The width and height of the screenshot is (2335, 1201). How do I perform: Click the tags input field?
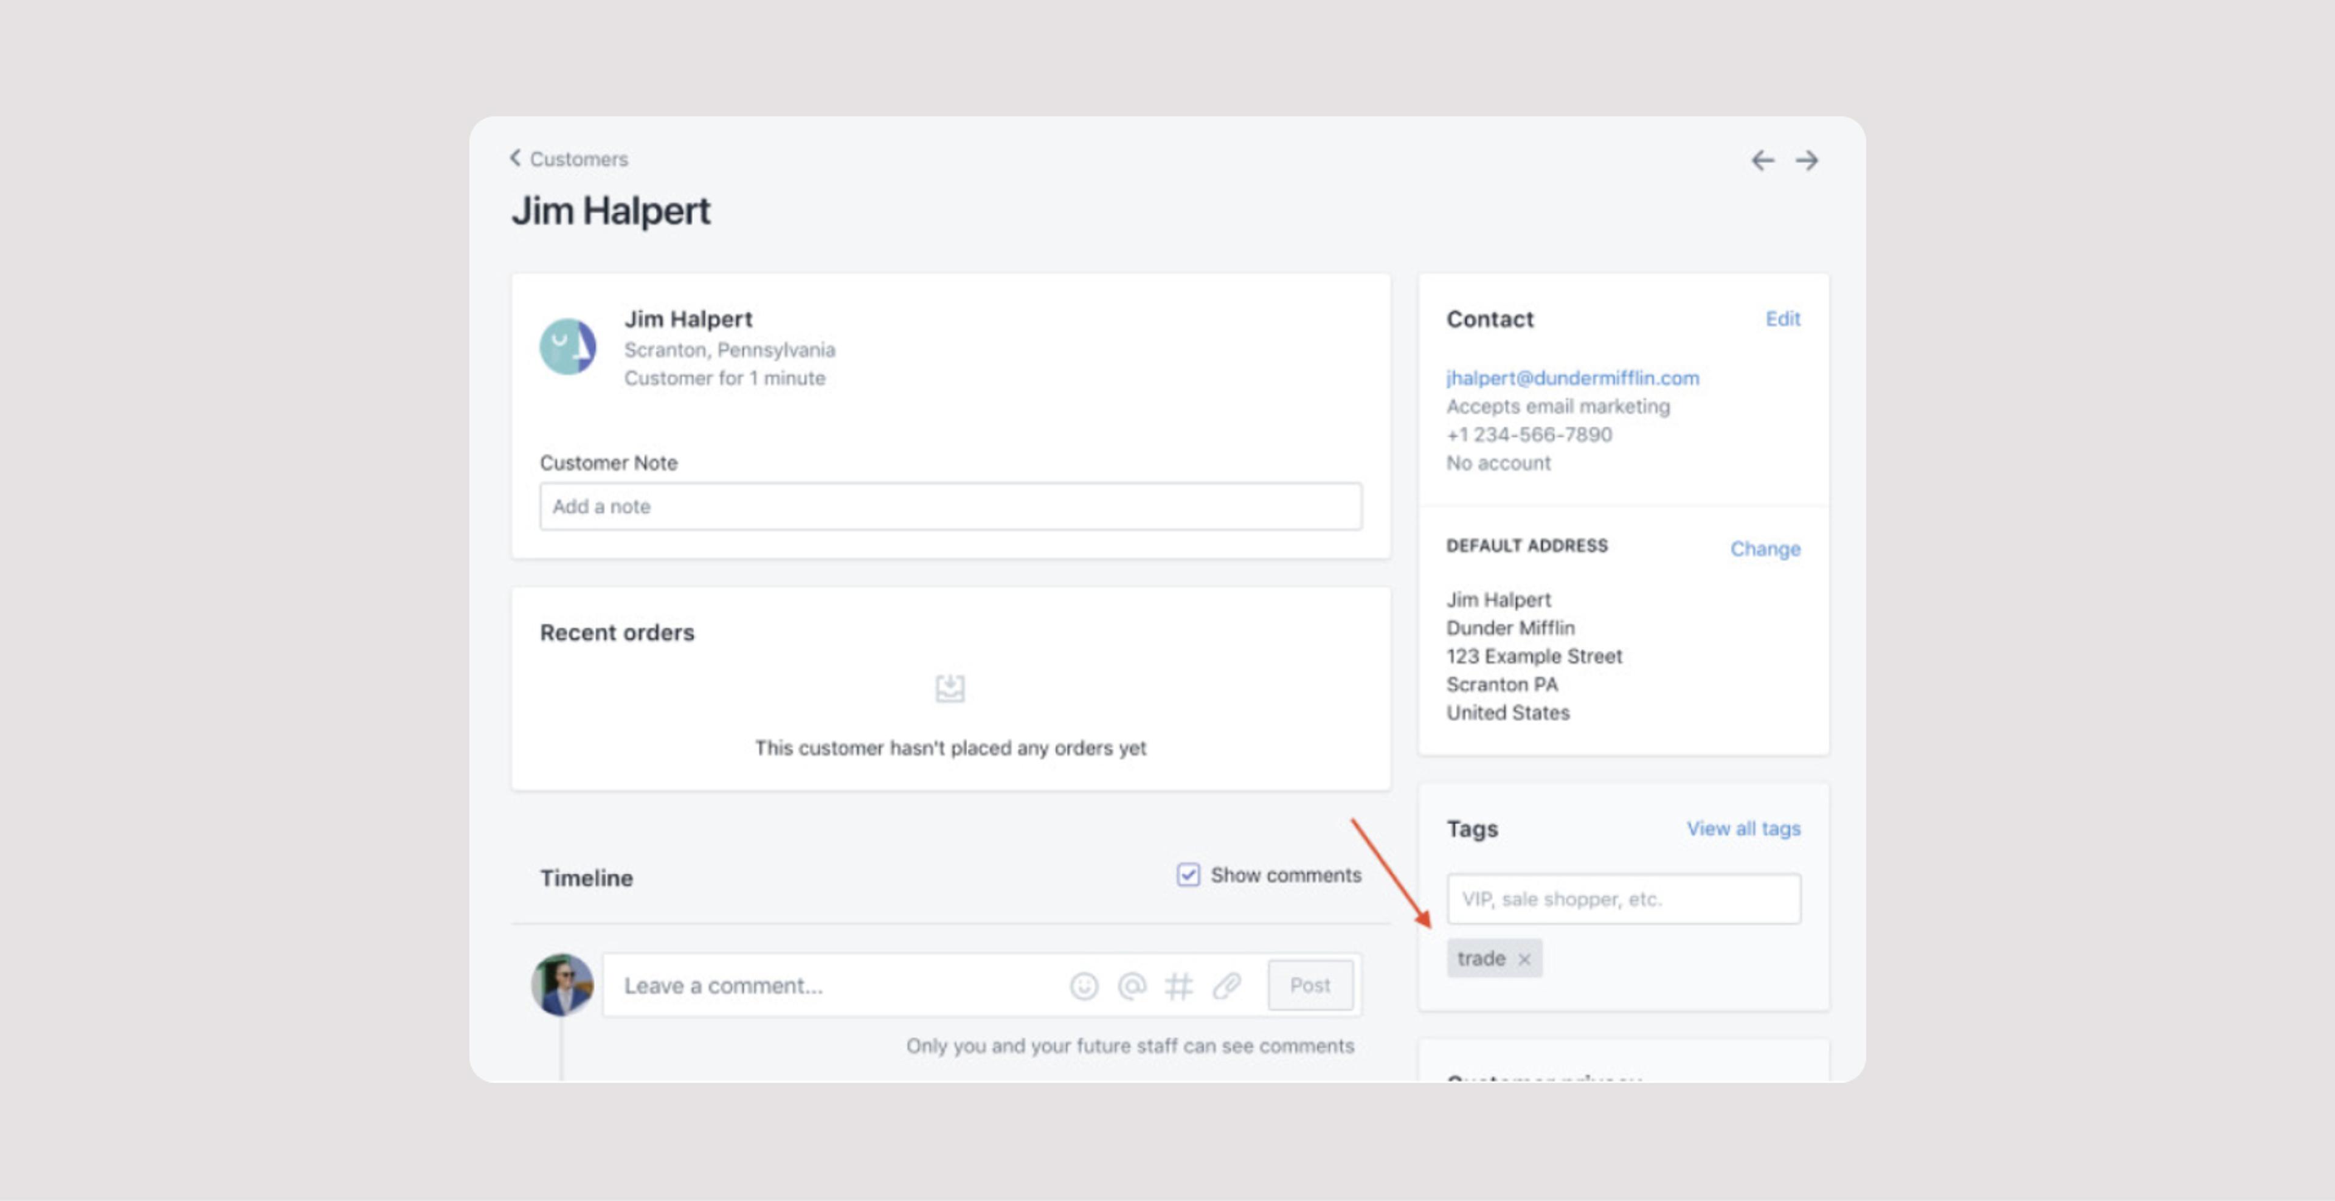tap(1622, 899)
